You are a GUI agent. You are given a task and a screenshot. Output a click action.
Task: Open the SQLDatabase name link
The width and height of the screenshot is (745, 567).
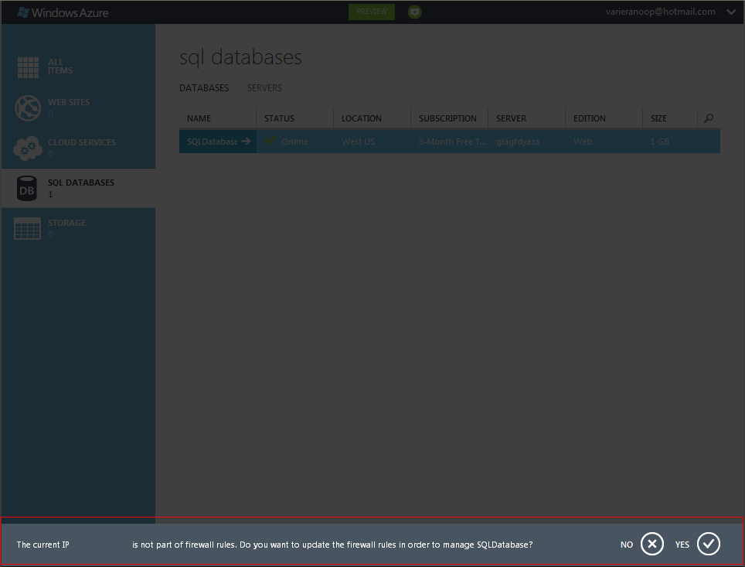[x=212, y=142]
